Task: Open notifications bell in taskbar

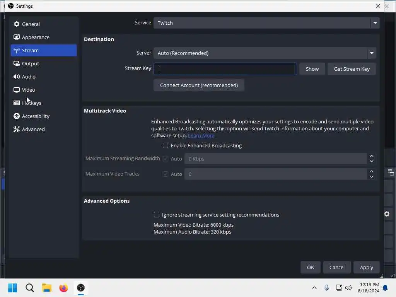Action: 386,288
